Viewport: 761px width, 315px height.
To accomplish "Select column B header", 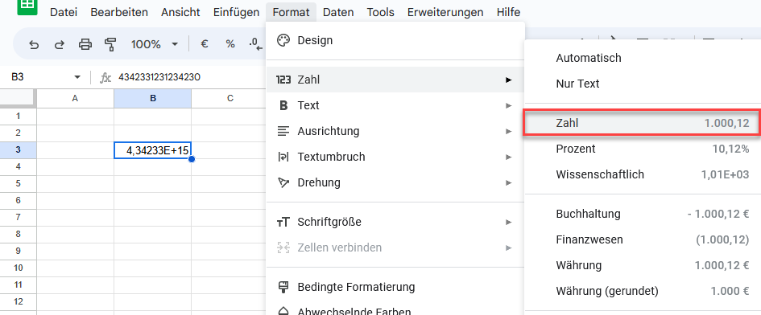I will click(153, 98).
